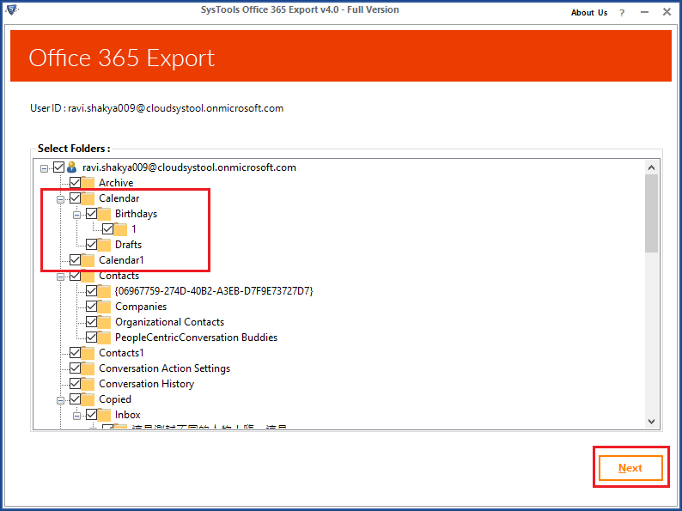This screenshot has height=511, width=682.
Task: Click the scrollbar down arrow
Action: point(651,421)
